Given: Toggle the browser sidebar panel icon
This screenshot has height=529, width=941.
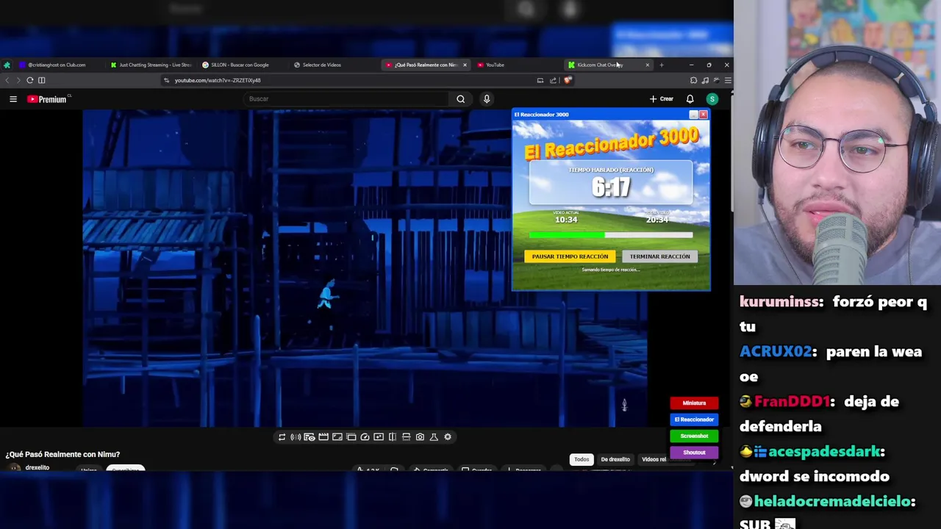Looking at the screenshot, I should click(42, 80).
